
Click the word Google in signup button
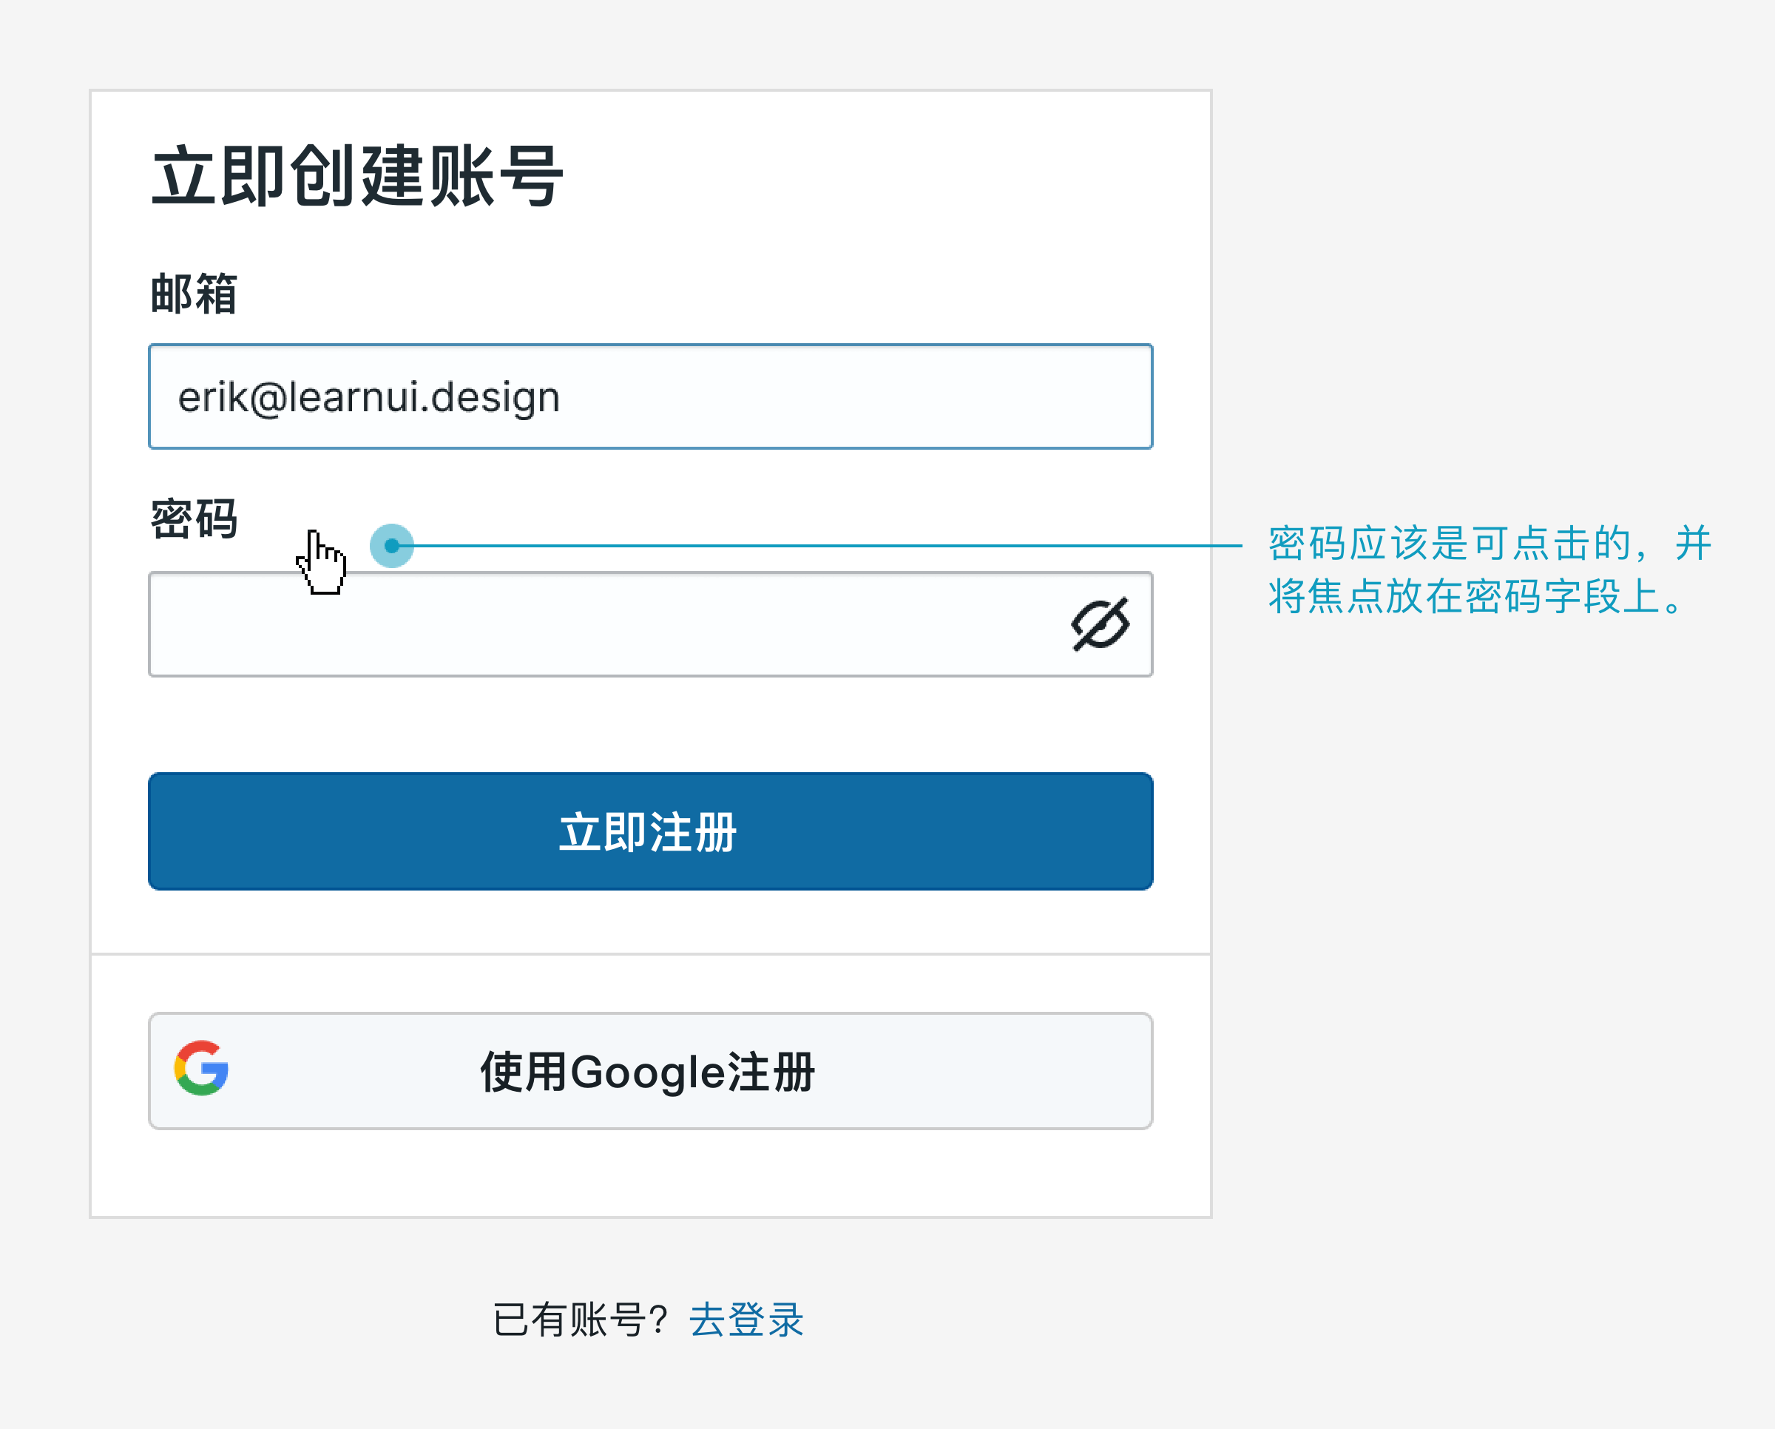[x=647, y=1072]
